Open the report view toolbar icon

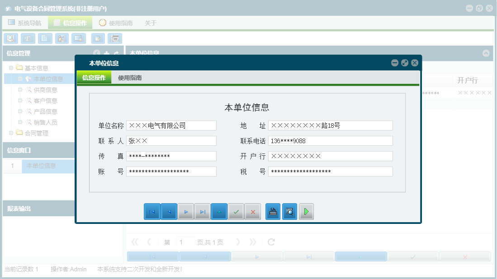[28, 38]
